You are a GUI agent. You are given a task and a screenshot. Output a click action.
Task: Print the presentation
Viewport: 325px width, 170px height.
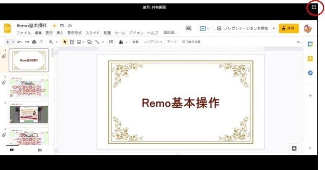[34, 42]
